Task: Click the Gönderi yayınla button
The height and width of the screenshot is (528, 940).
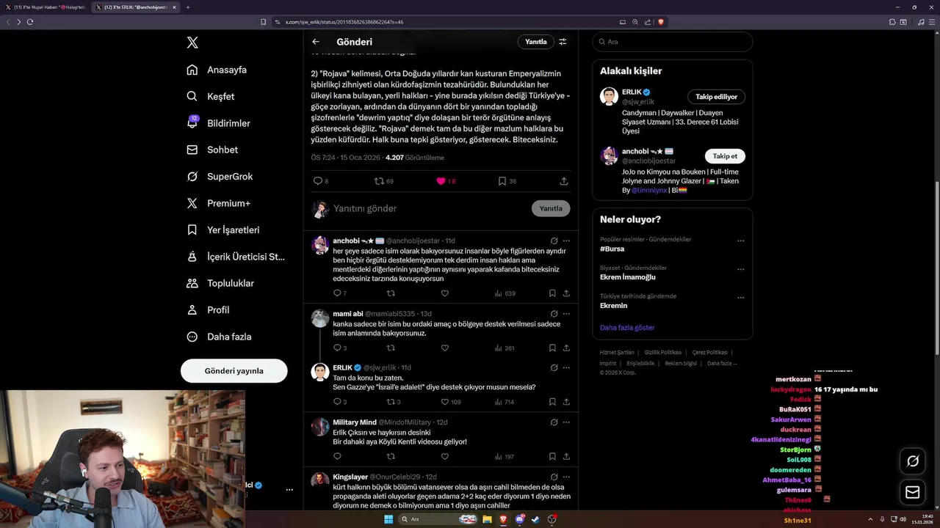Action: [234, 371]
